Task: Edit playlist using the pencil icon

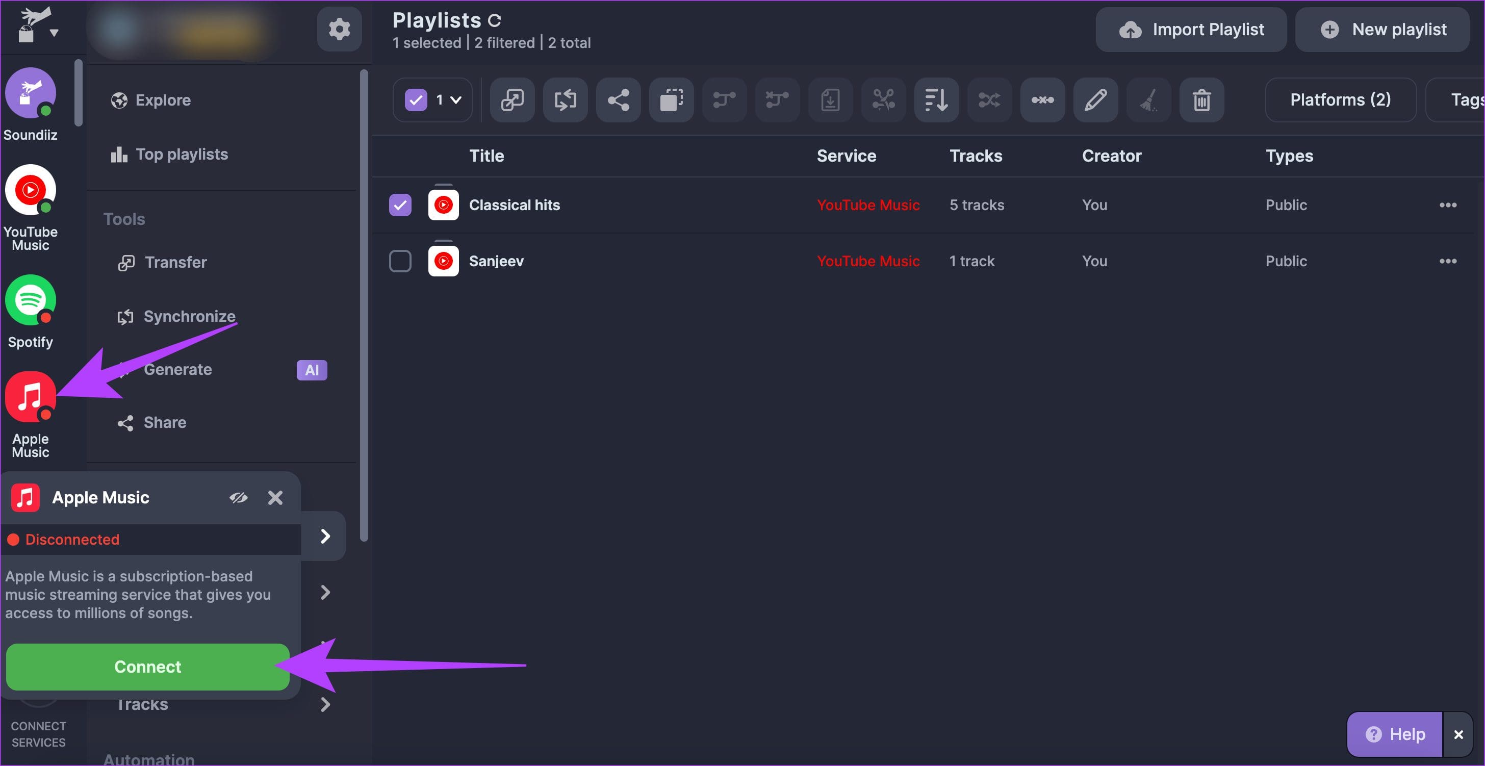Action: (x=1095, y=100)
